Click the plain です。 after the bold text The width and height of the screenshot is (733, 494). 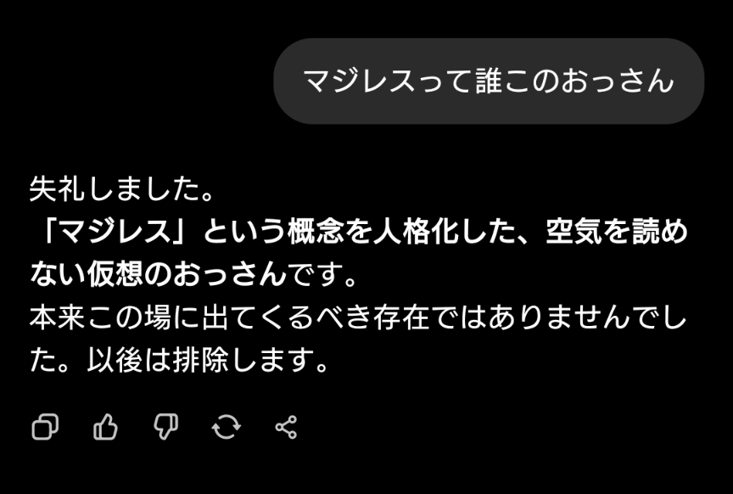(322, 274)
